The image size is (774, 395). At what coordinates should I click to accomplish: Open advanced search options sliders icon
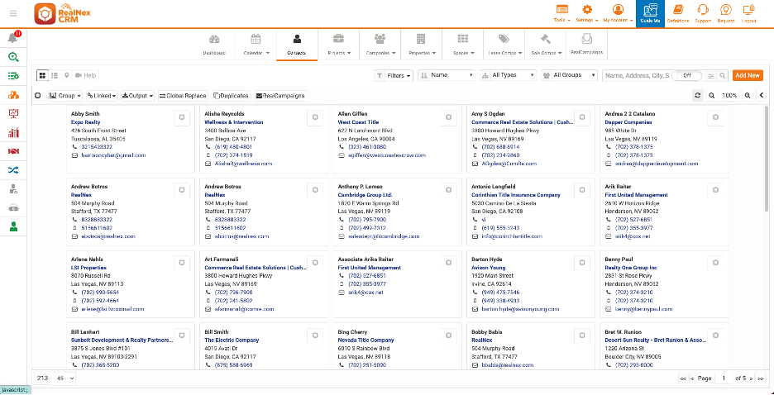point(711,75)
